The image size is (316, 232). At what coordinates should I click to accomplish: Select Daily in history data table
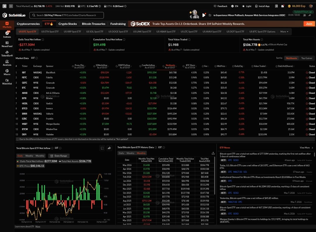[121, 153]
